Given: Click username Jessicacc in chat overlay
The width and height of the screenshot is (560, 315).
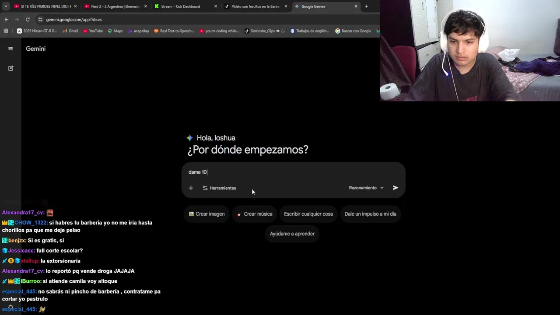Looking at the screenshot, I should click(x=21, y=251).
